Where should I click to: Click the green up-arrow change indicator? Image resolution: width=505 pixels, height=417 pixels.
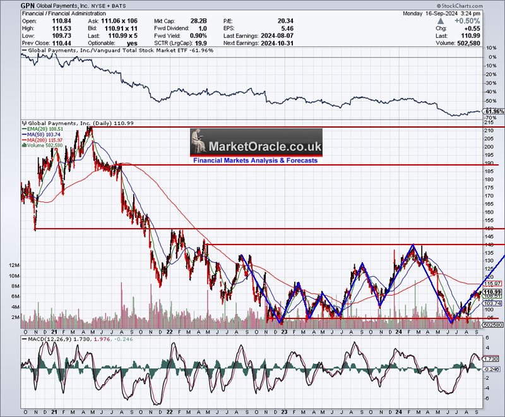[x=441, y=21]
